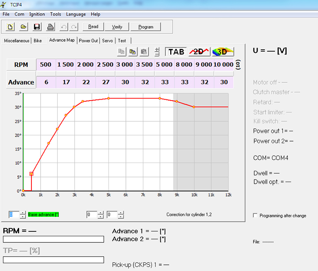The height and width of the screenshot is (271, 318).
Task: Click the graph point at 10k RPM
Action: pos(194,107)
